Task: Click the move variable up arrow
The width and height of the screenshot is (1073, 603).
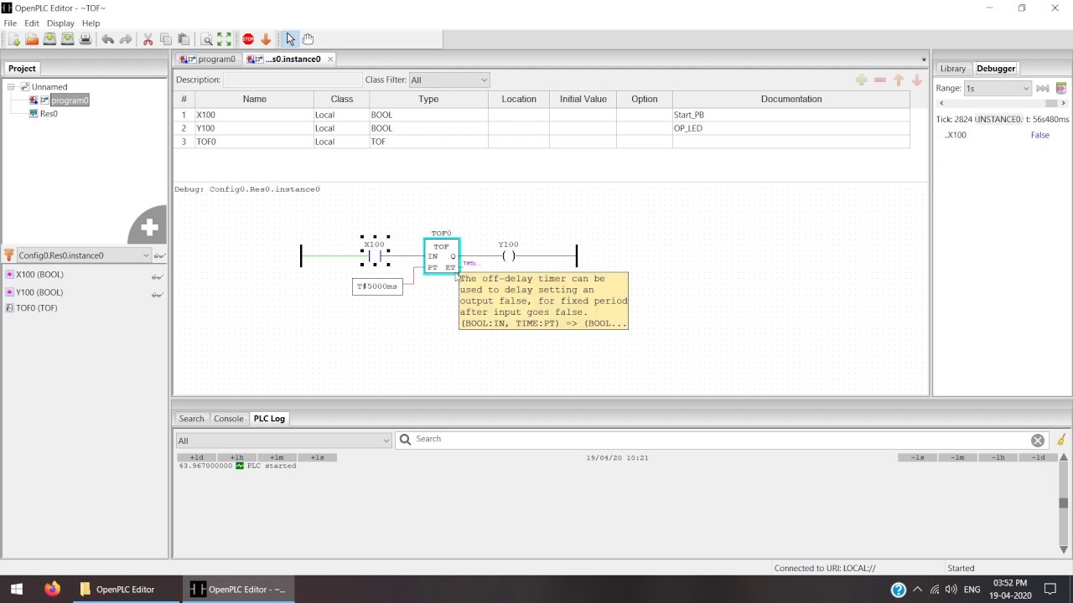Action: [899, 80]
